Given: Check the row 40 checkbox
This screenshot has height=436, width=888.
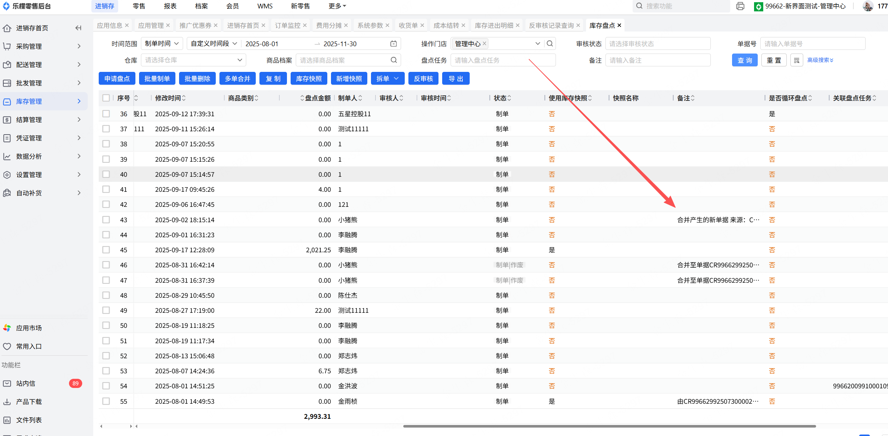Looking at the screenshot, I should [x=106, y=174].
